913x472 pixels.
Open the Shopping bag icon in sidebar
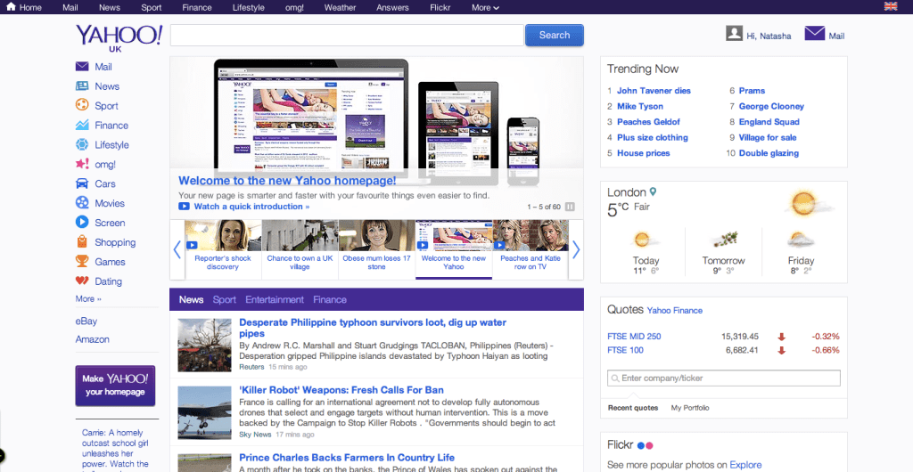pyautogui.click(x=82, y=242)
